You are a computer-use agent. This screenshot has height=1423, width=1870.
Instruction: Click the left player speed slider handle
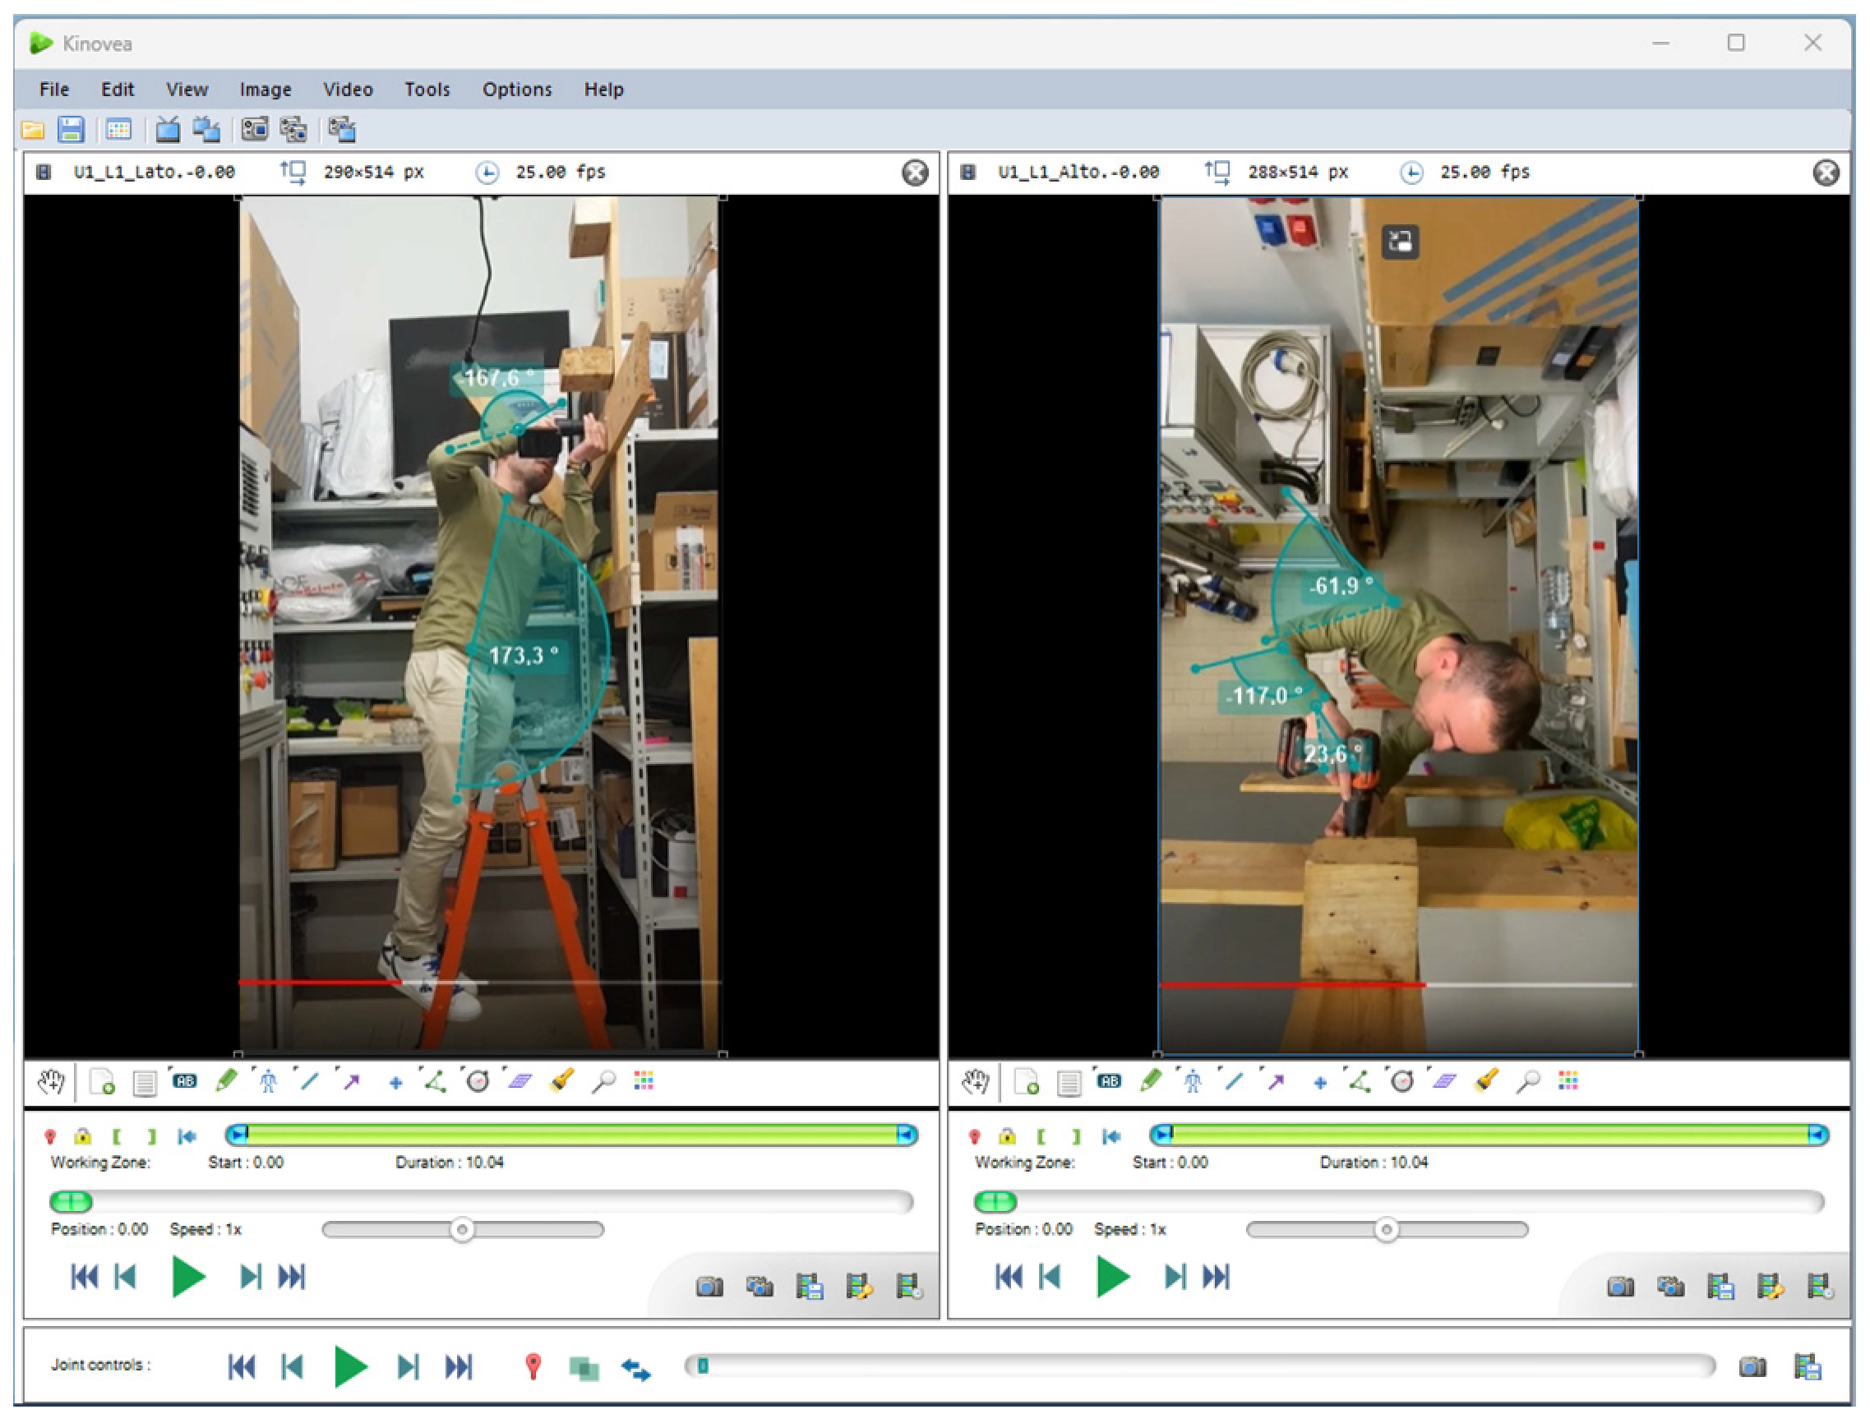462,1229
